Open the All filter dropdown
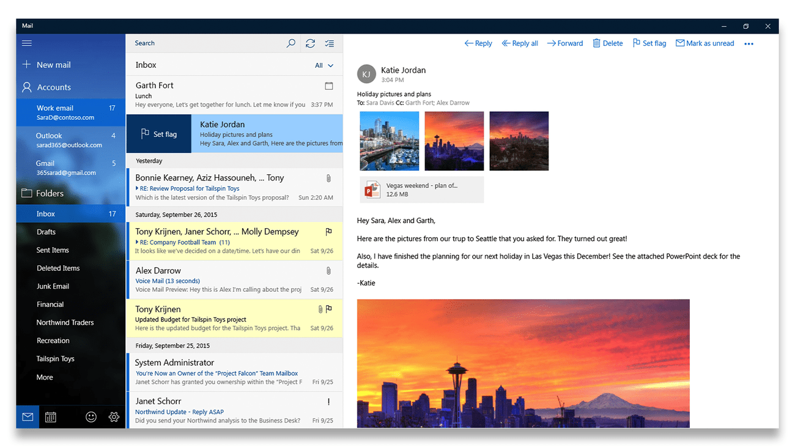This screenshot has height=447, width=795. 324,65
